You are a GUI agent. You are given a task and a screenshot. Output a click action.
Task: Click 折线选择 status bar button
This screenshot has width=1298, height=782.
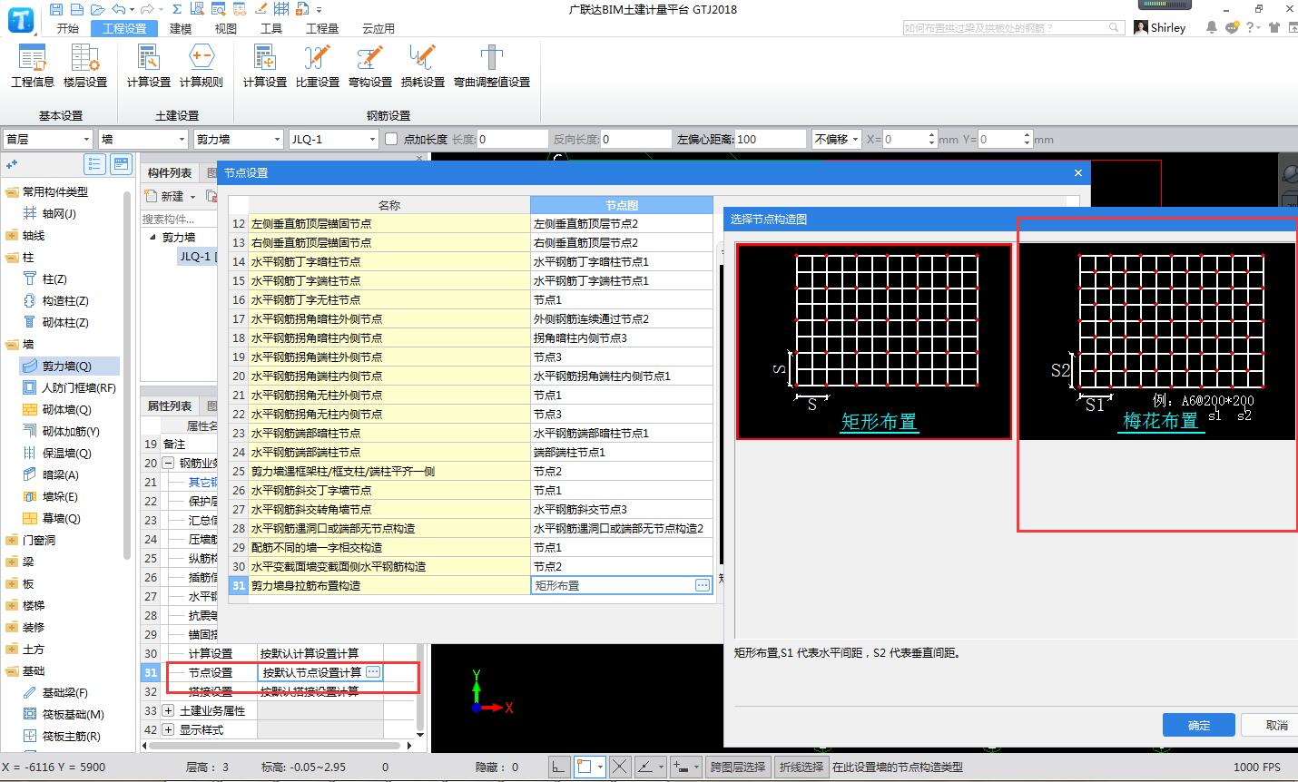tap(801, 767)
